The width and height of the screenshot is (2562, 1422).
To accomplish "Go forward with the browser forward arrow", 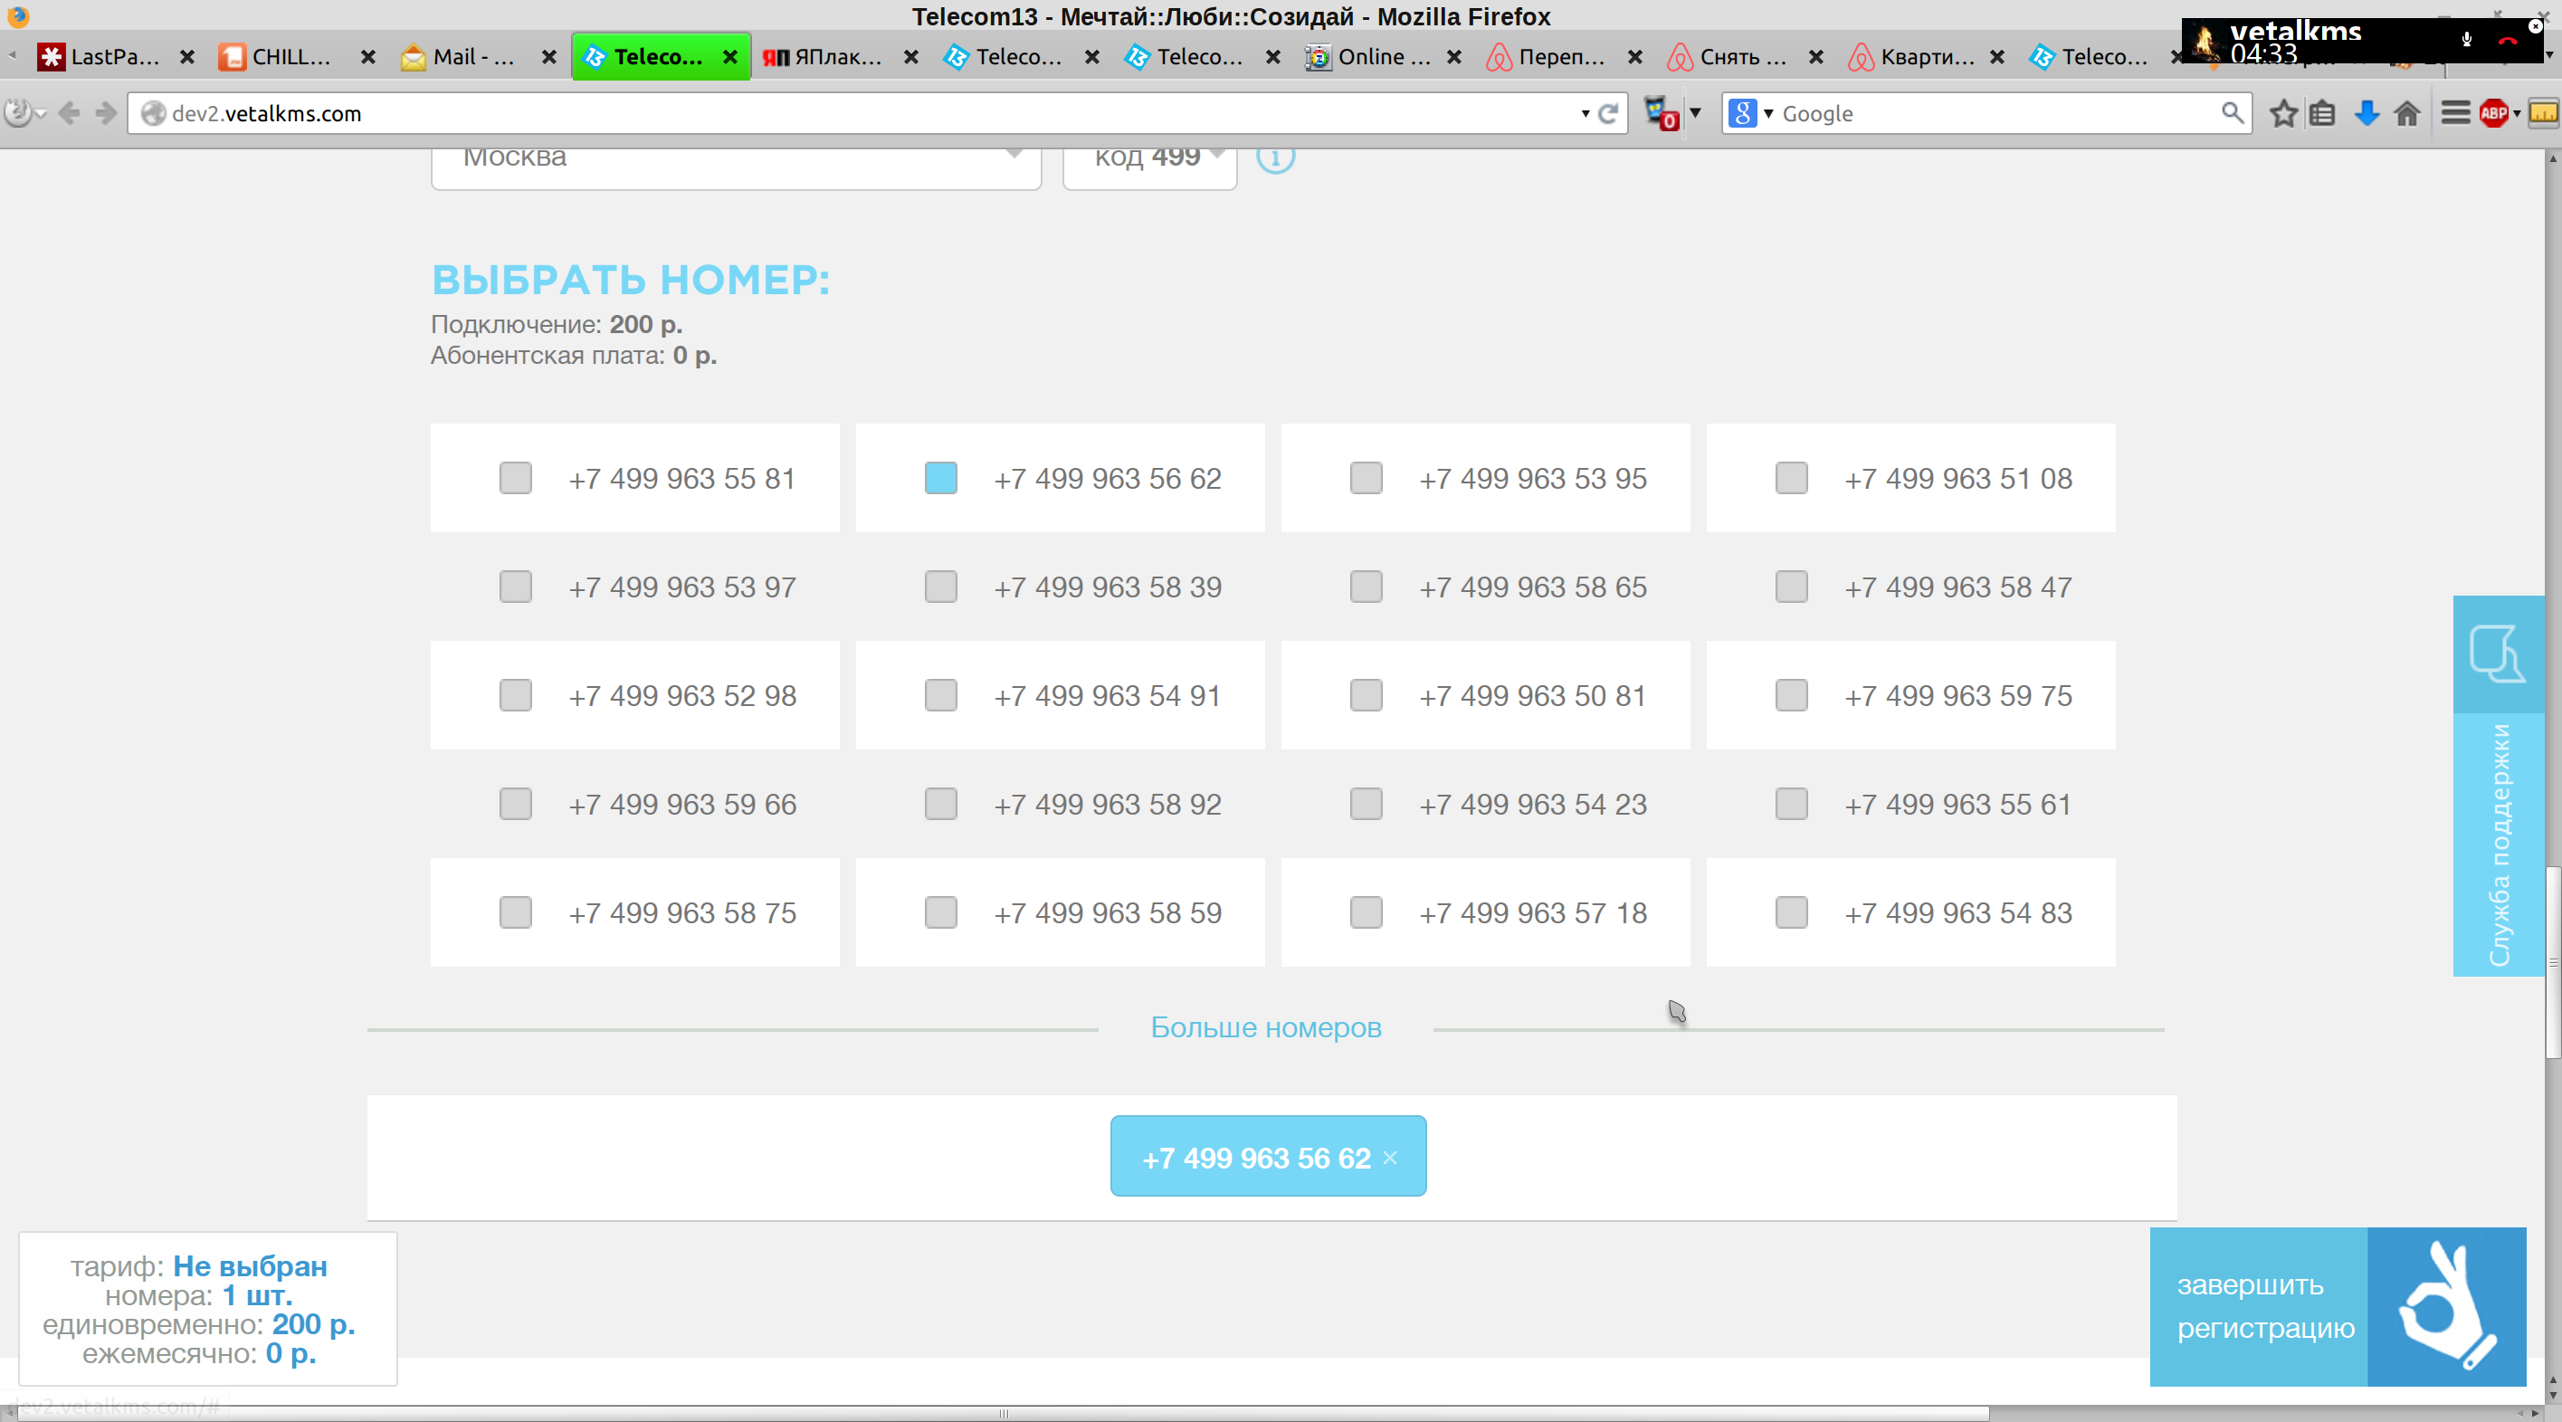I will [x=105, y=113].
